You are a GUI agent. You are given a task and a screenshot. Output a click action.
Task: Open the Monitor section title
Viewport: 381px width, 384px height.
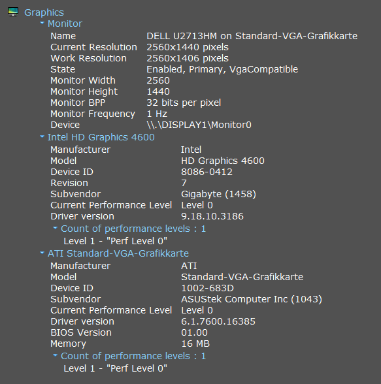pyautogui.click(x=65, y=24)
